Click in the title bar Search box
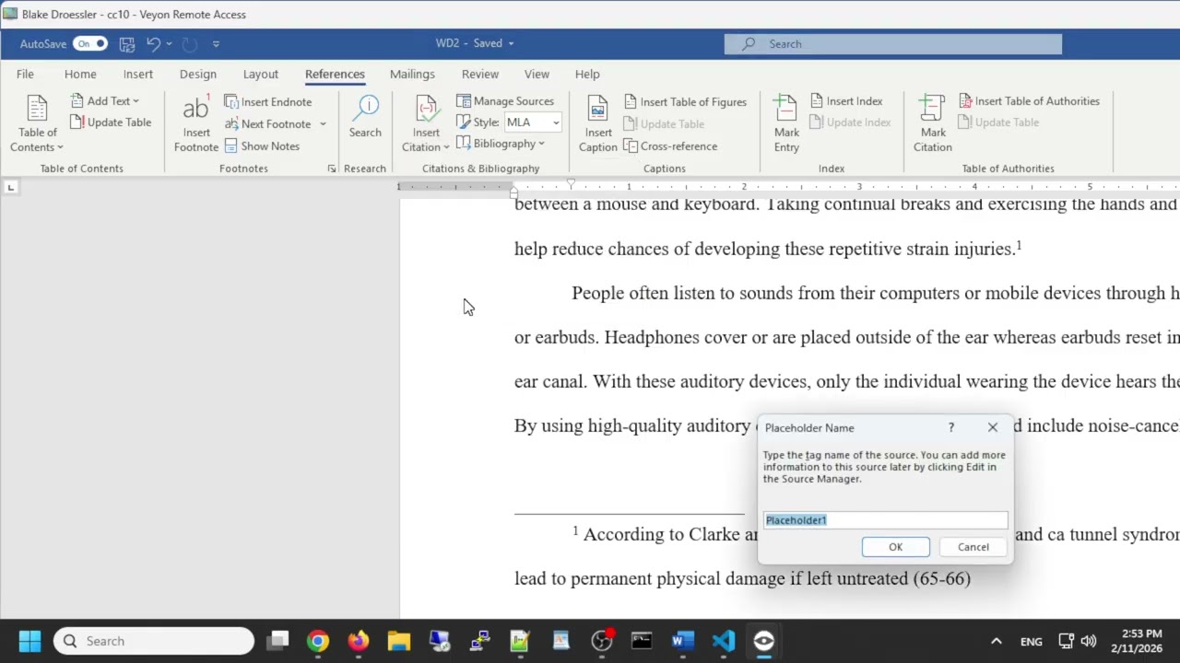This screenshot has width=1180, height=663. (892, 44)
